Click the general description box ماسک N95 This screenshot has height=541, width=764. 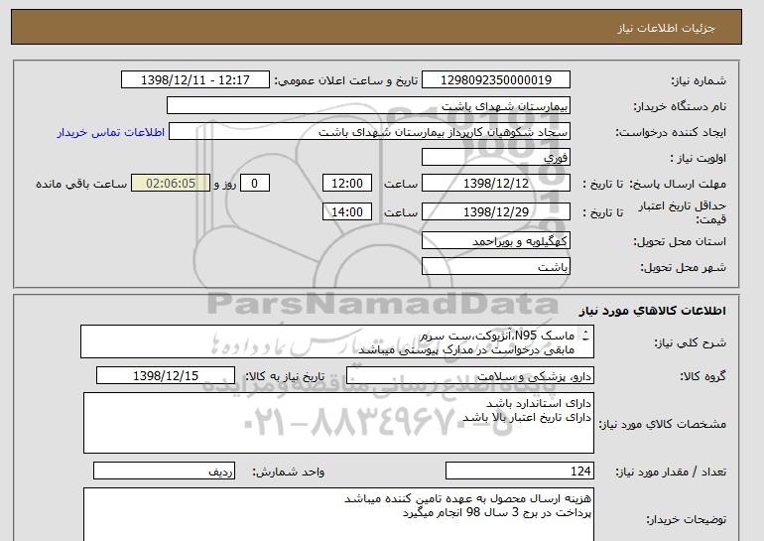(x=337, y=341)
